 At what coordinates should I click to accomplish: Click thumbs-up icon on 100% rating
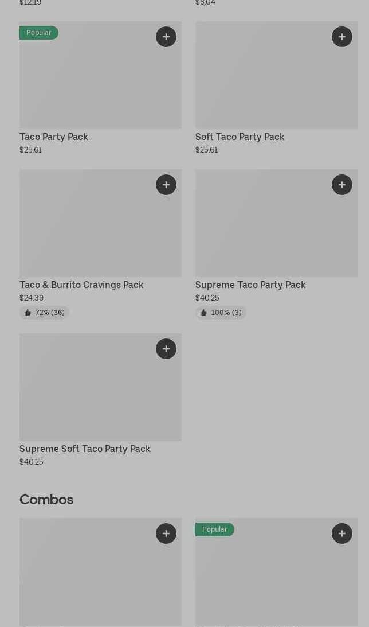click(x=203, y=313)
